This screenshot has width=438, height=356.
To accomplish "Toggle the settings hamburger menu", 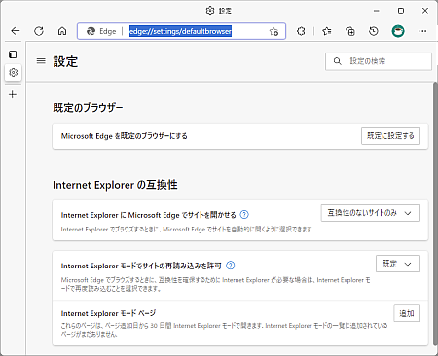I will (41, 61).
